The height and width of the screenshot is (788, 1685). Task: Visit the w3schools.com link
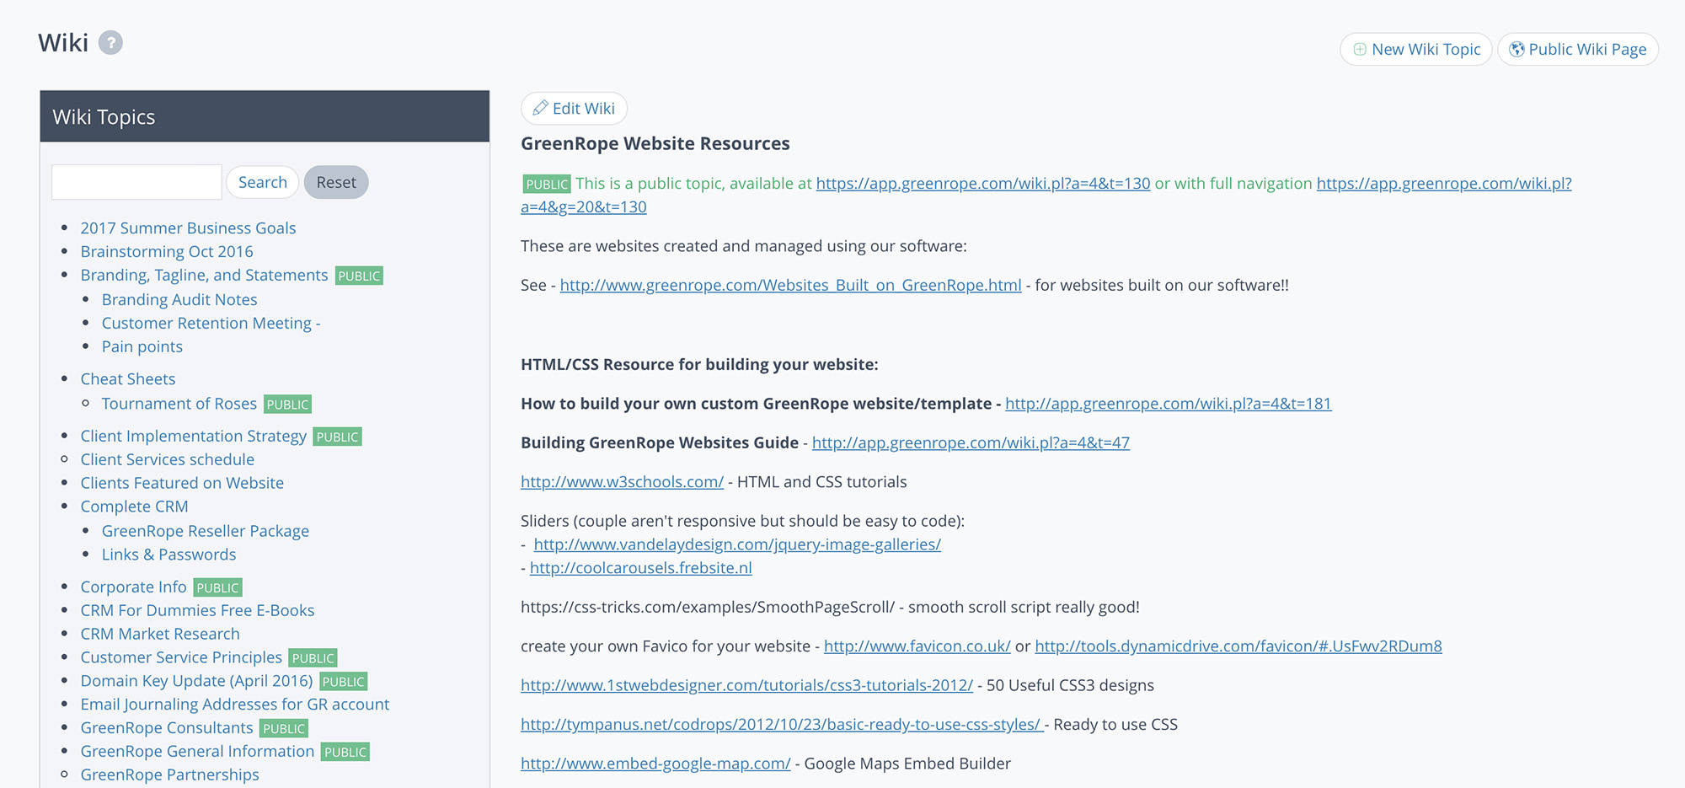[622, 481]
